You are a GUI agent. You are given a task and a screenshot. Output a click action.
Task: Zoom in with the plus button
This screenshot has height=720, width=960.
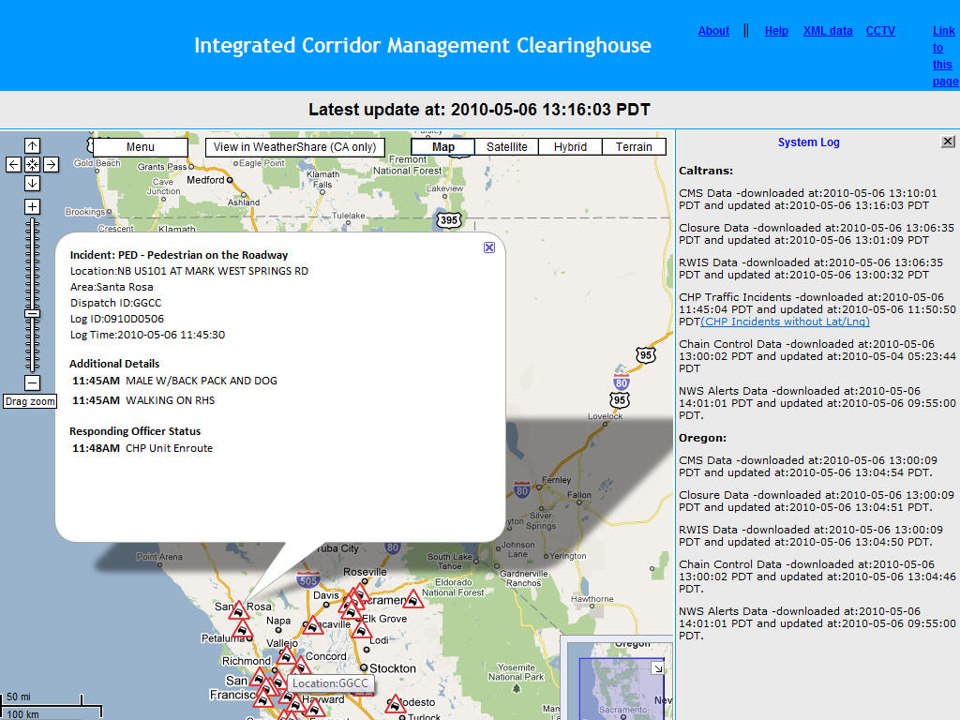[32, 206]
